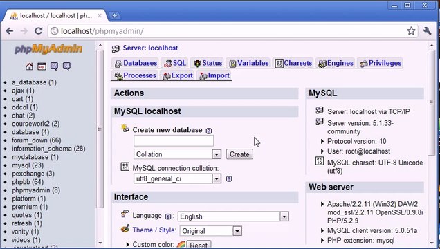
Task: Open the Language dropdown showing English
Action: point(233,216)
